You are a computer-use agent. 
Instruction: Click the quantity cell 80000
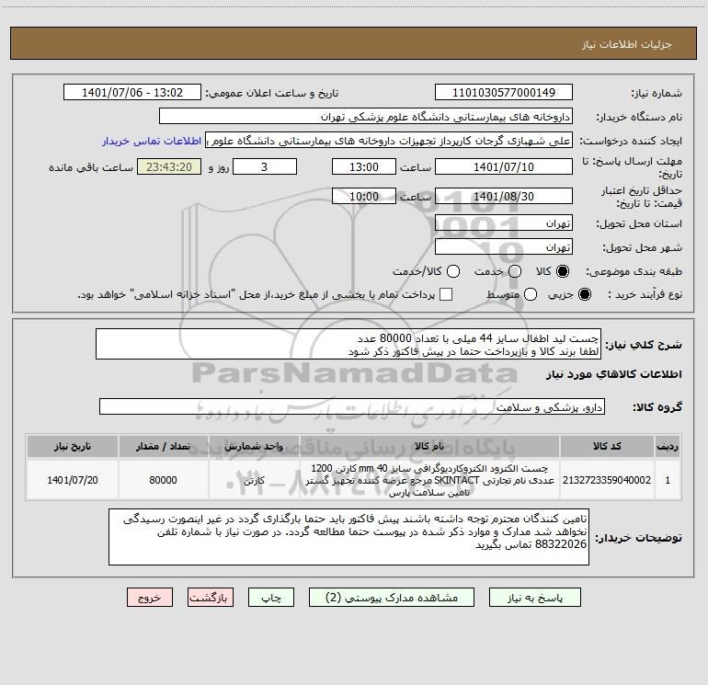tap(163, 480)
